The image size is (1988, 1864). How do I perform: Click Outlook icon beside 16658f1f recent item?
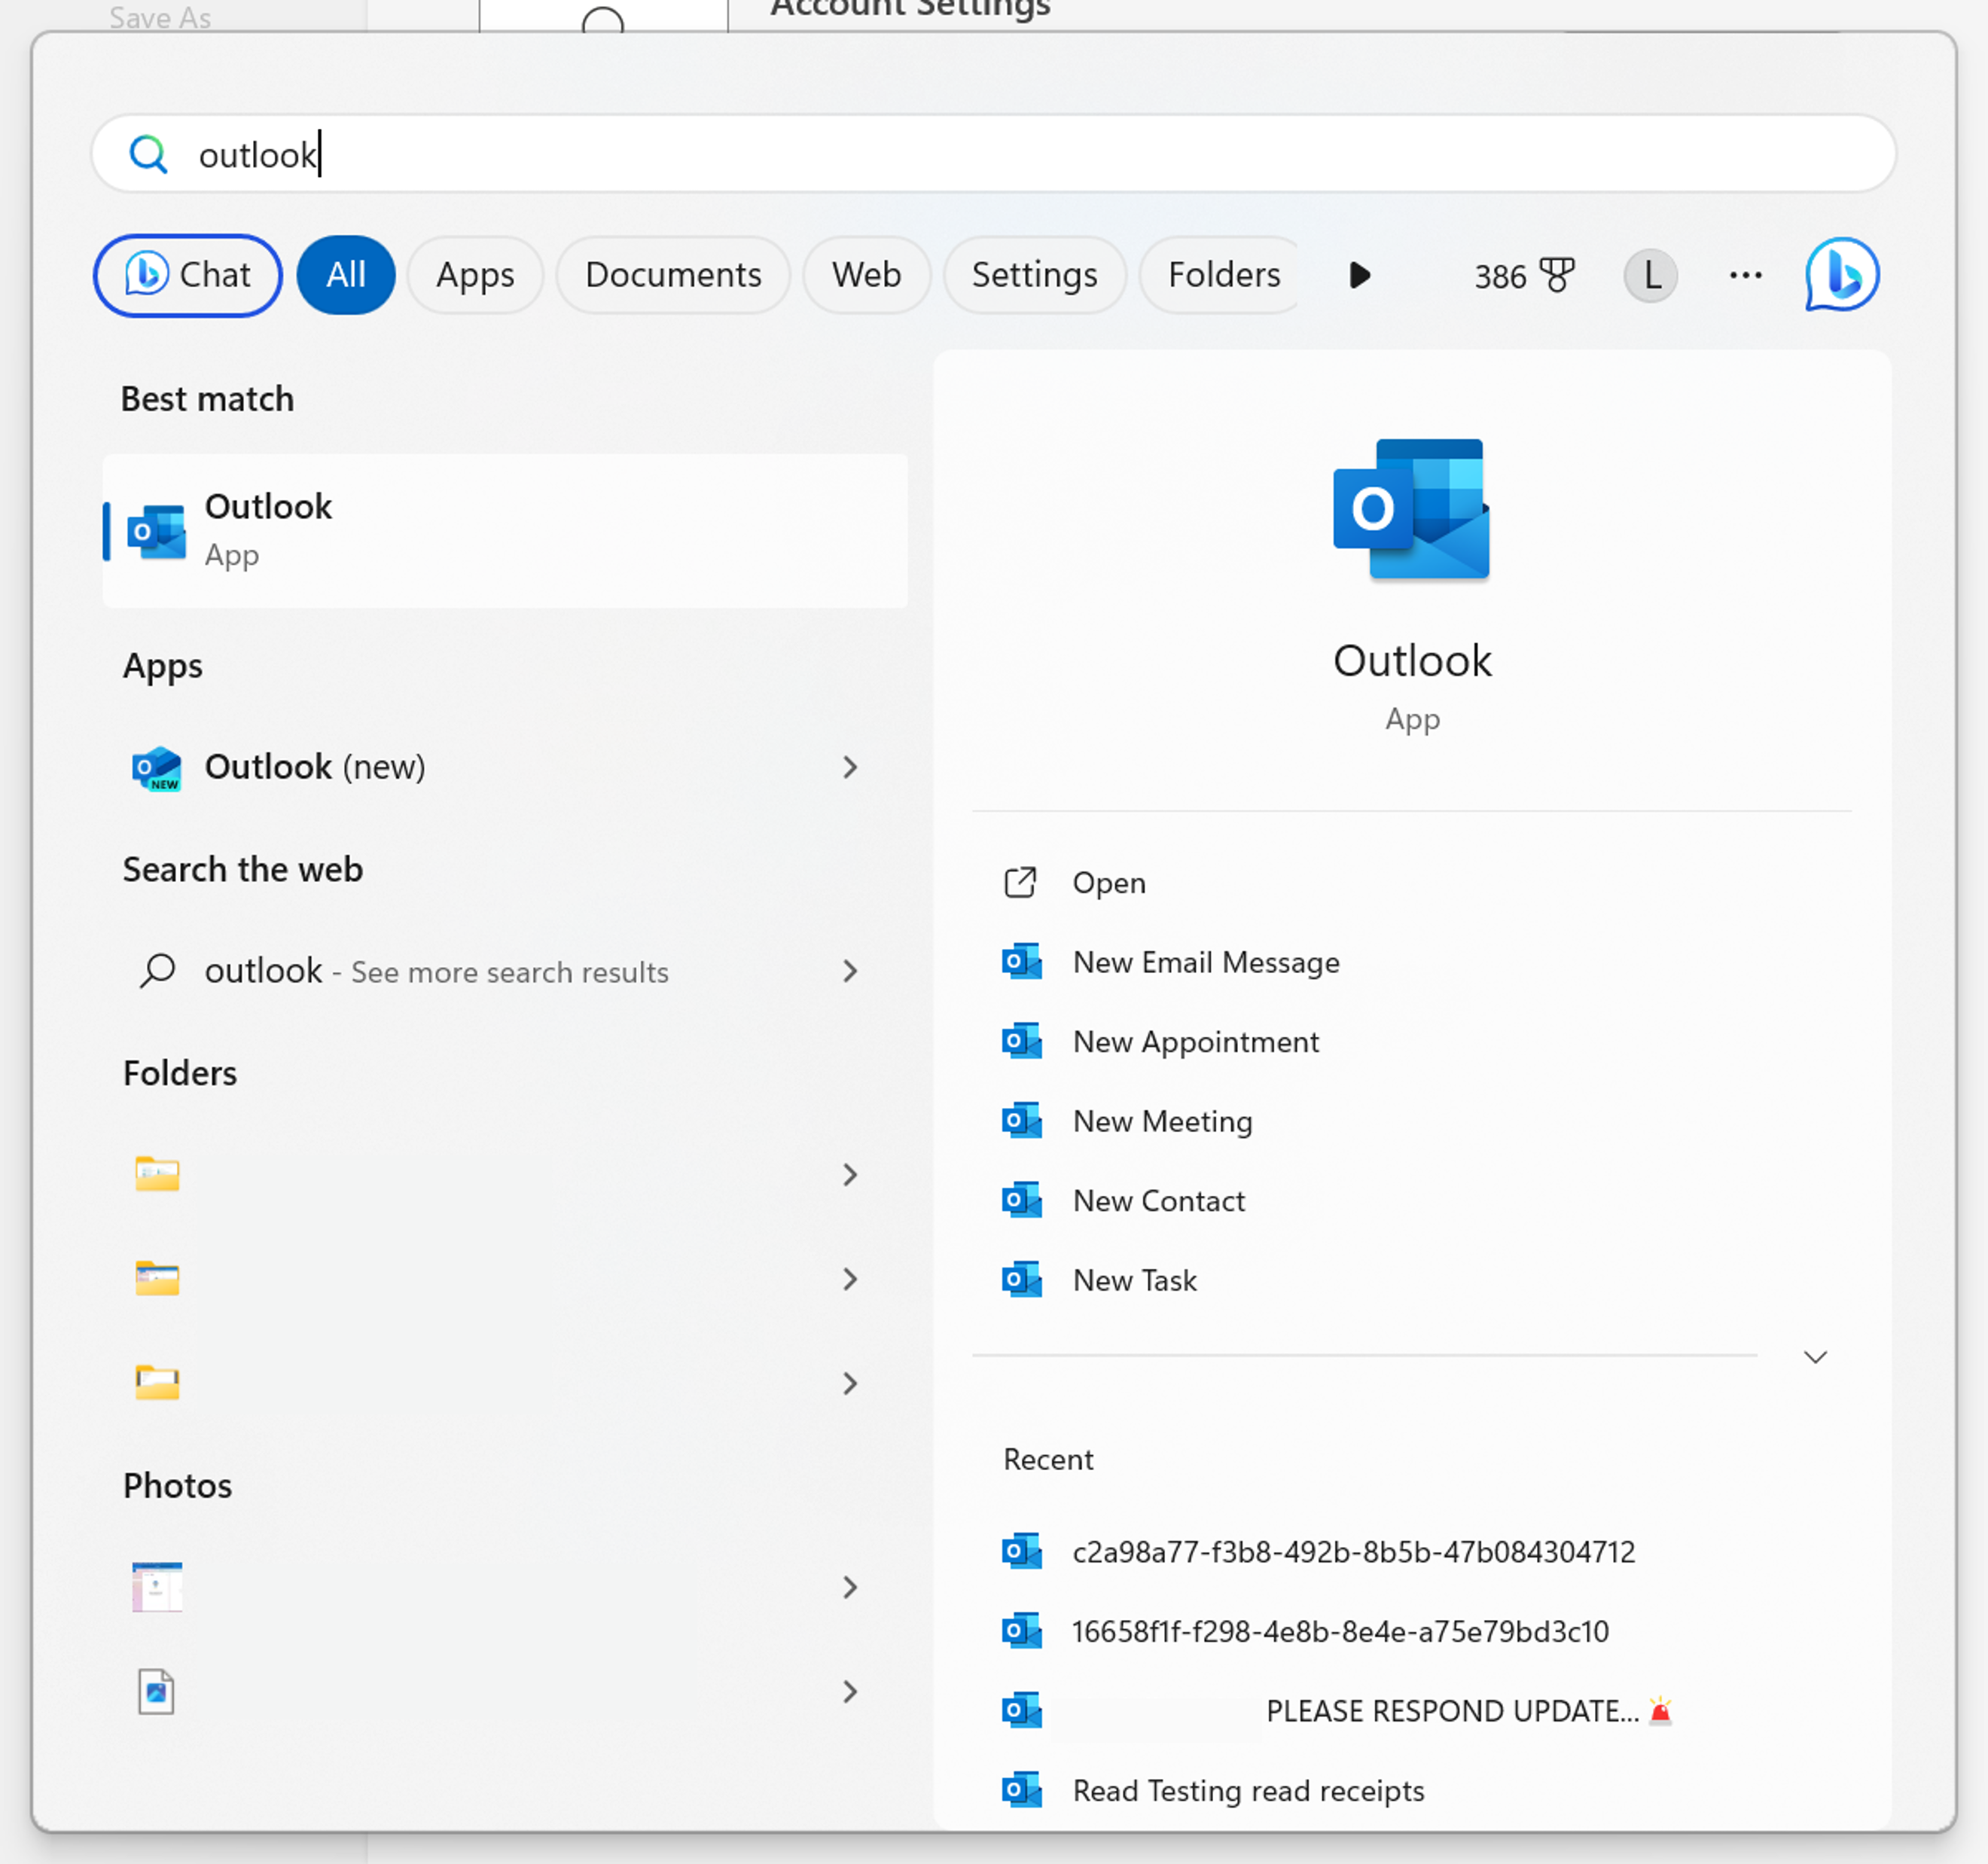pos(1021,1632)
